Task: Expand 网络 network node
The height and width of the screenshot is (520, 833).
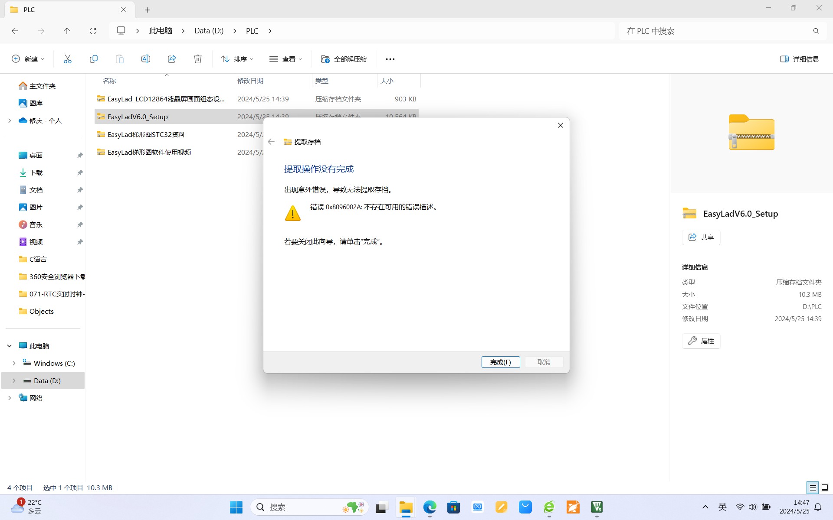Action: (x=10, y=398)
